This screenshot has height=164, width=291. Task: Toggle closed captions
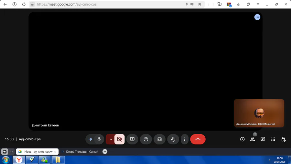(159, 139)
